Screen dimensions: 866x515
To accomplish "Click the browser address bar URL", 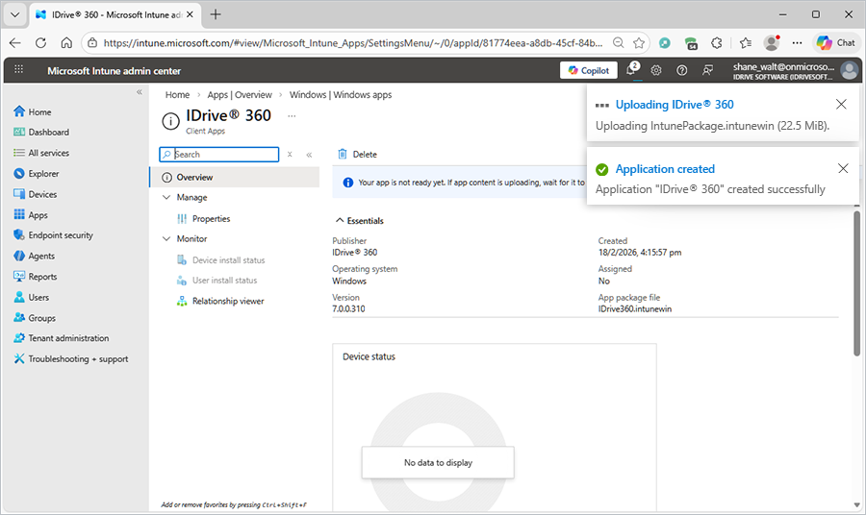I will [x=352, y=43].
